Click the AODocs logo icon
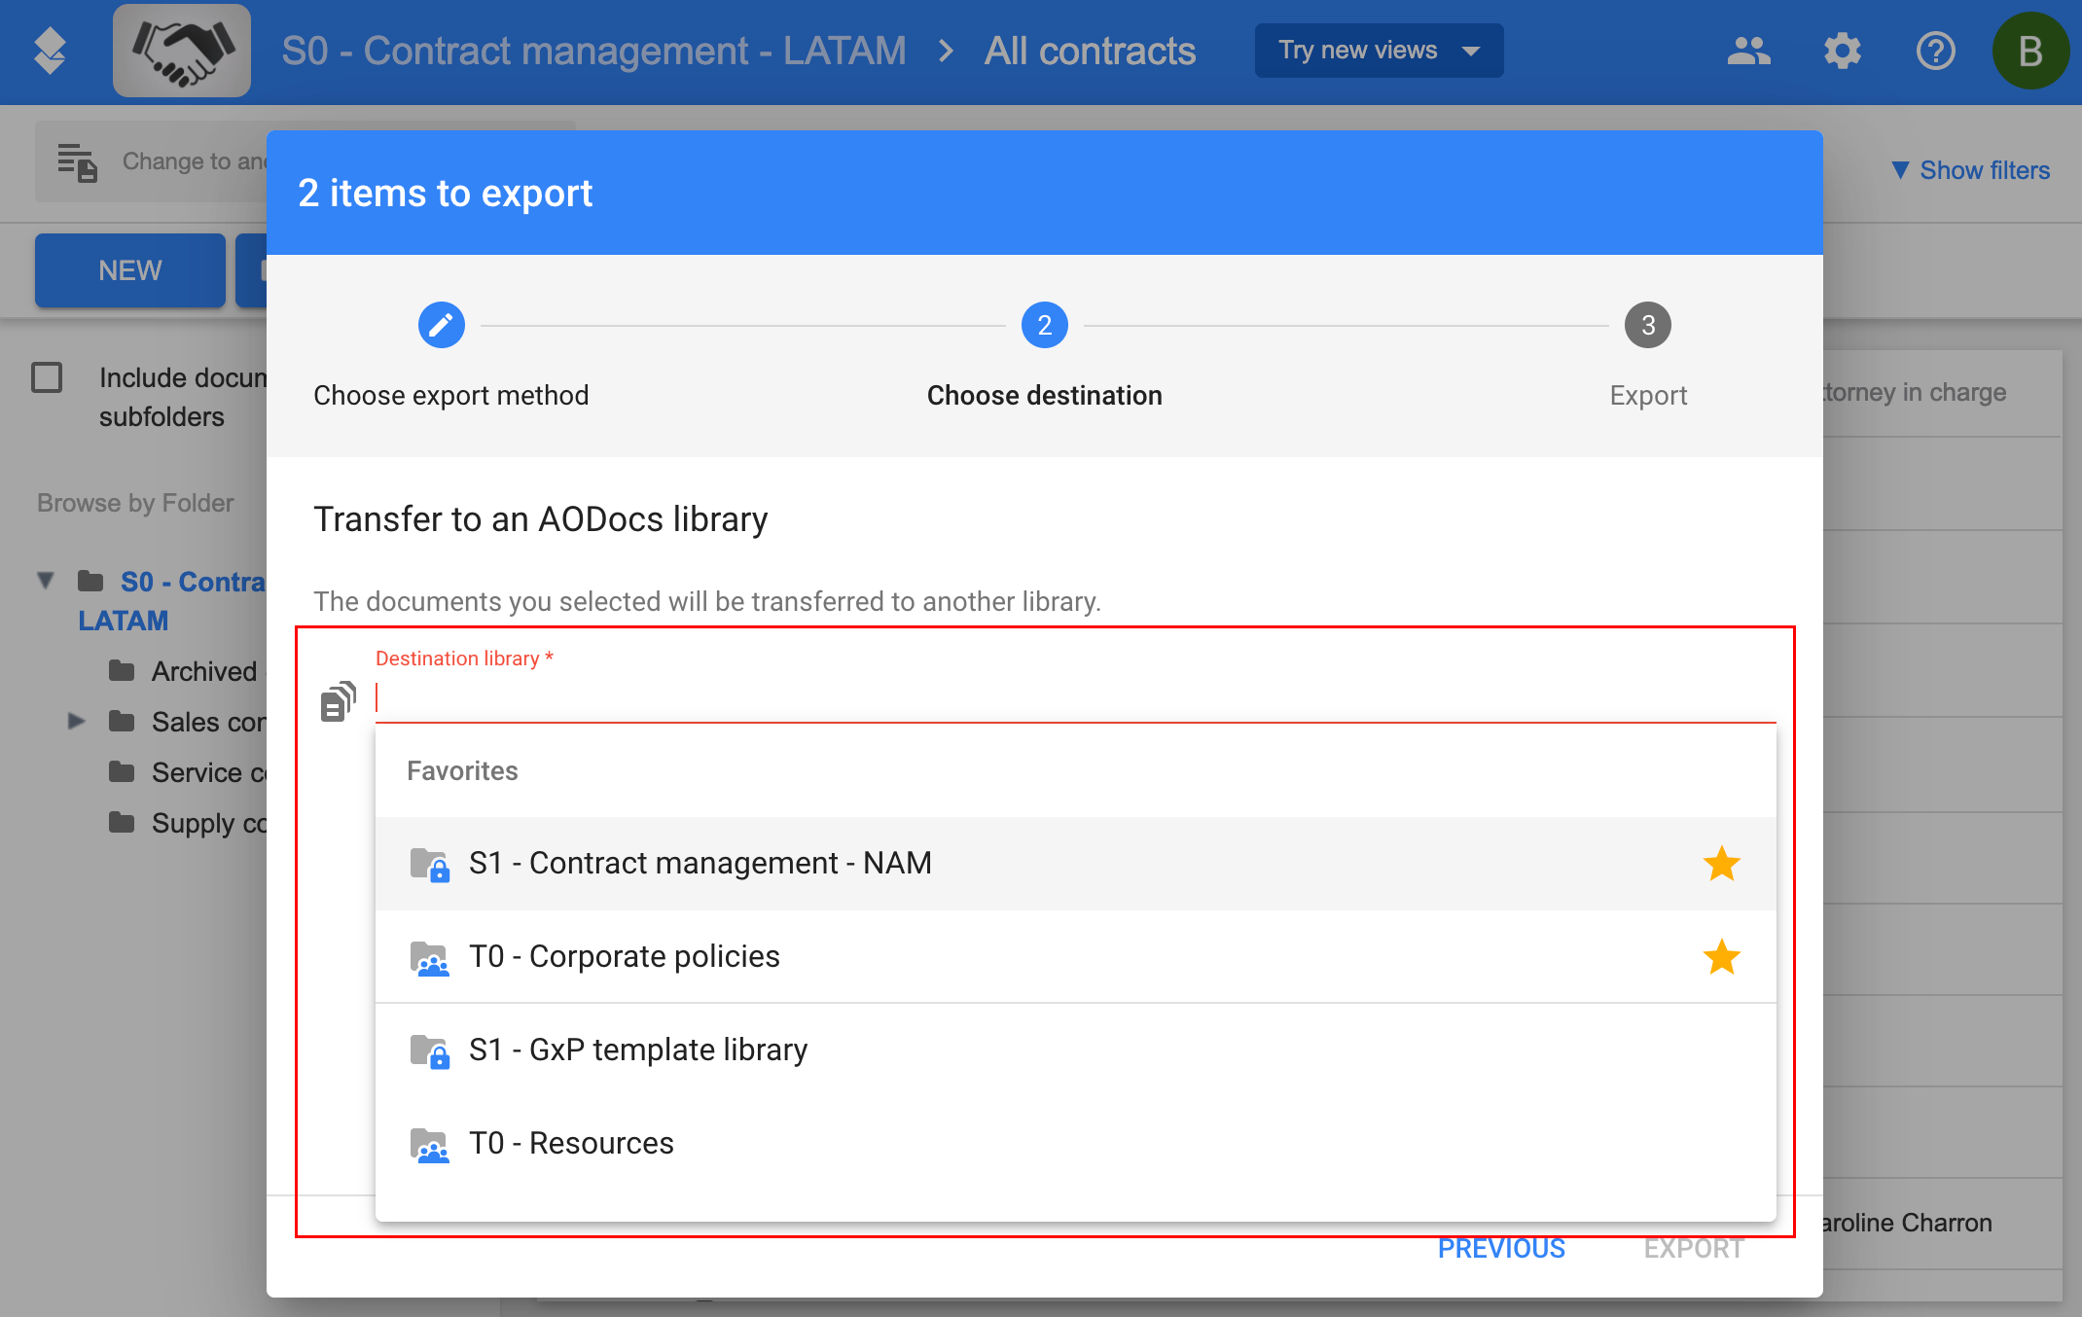 click(x=50, y=51)
